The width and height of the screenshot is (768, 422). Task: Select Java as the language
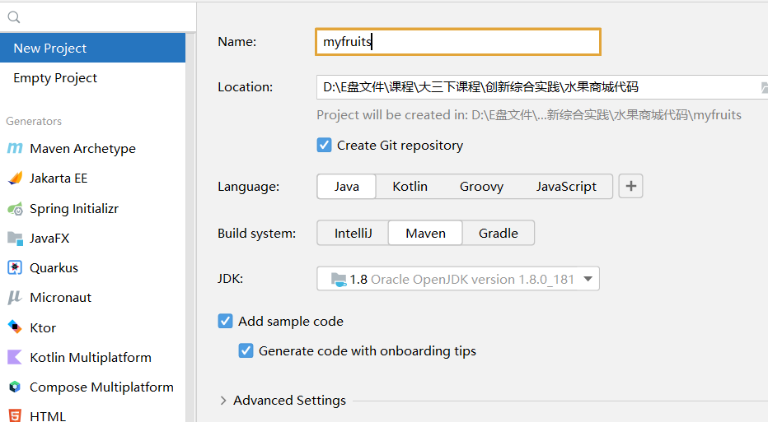point(347,186)
